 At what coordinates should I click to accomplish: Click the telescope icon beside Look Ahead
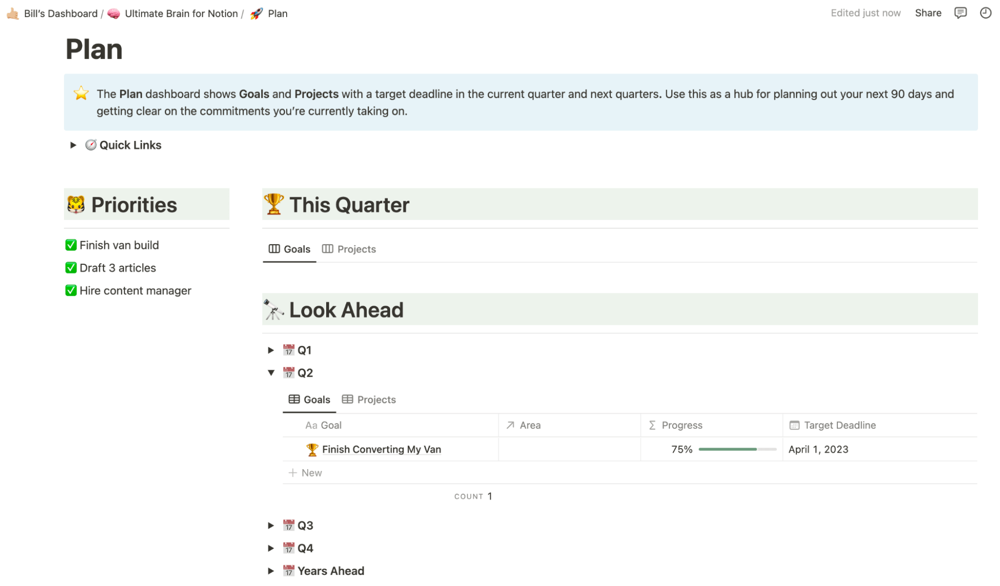[273, 309]
